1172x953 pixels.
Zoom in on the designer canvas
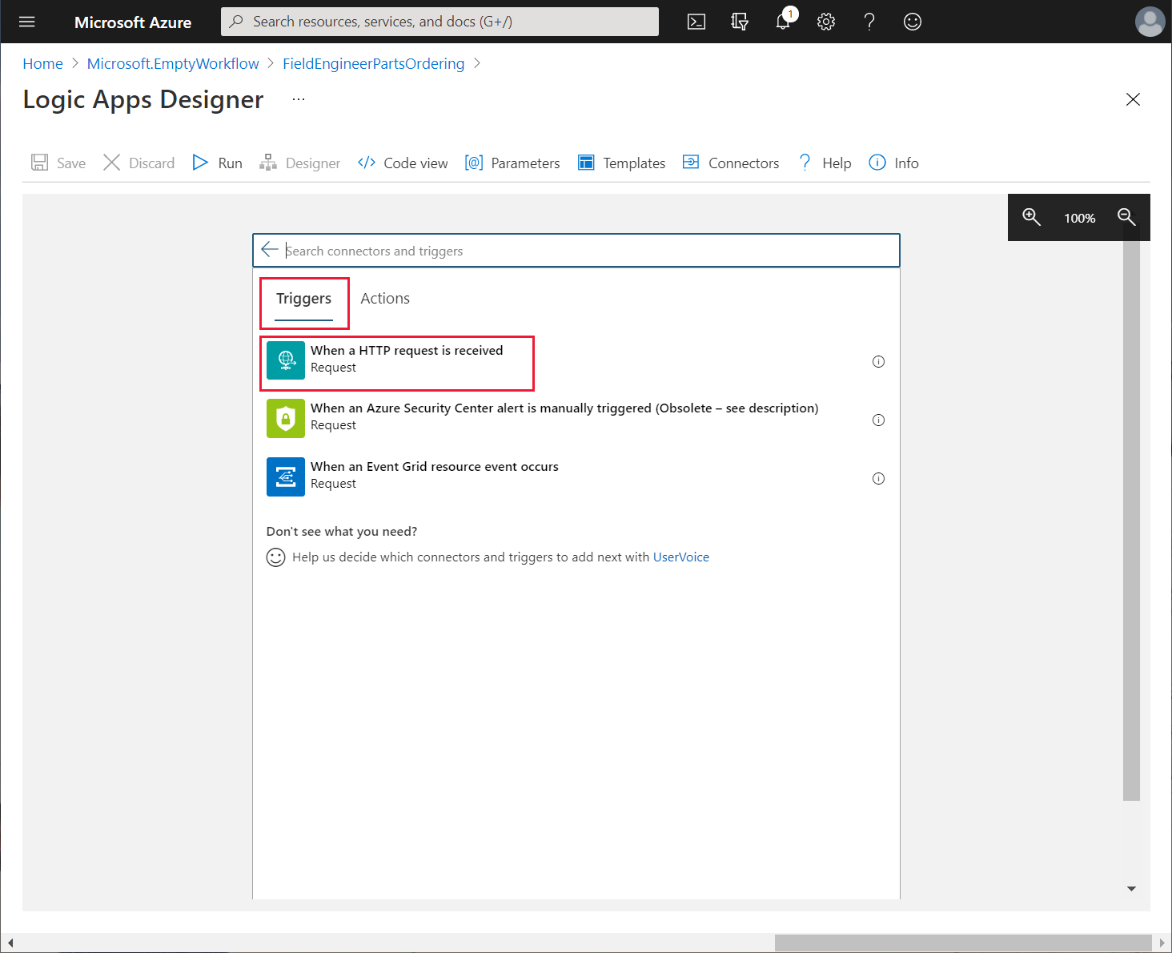[1031, 217]
